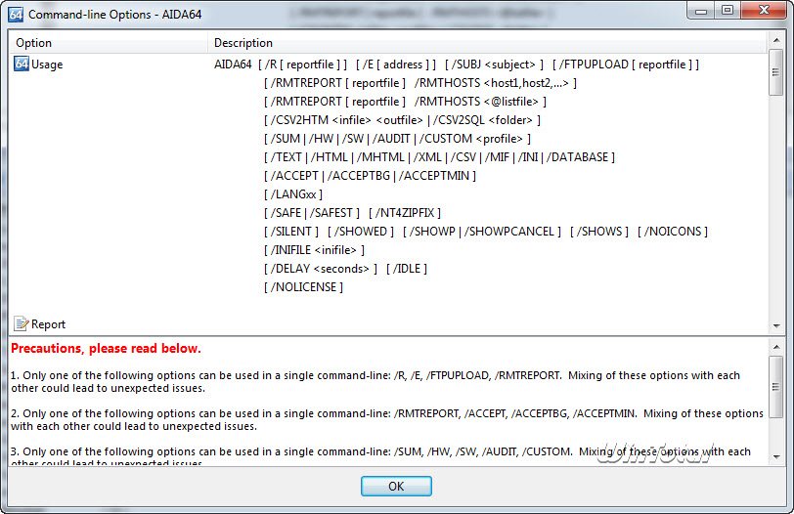Viewport: 794px width, 514px height.
Task: Click the /TEXT | /HTML | /MHTML line
Action: pyautogui.click(x=439, y=157)
